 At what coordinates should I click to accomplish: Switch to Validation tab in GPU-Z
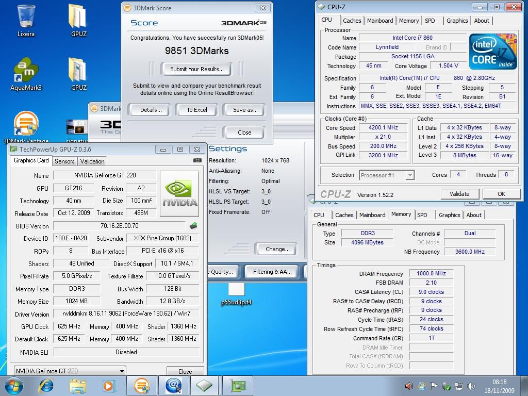[x=92, y=161]
